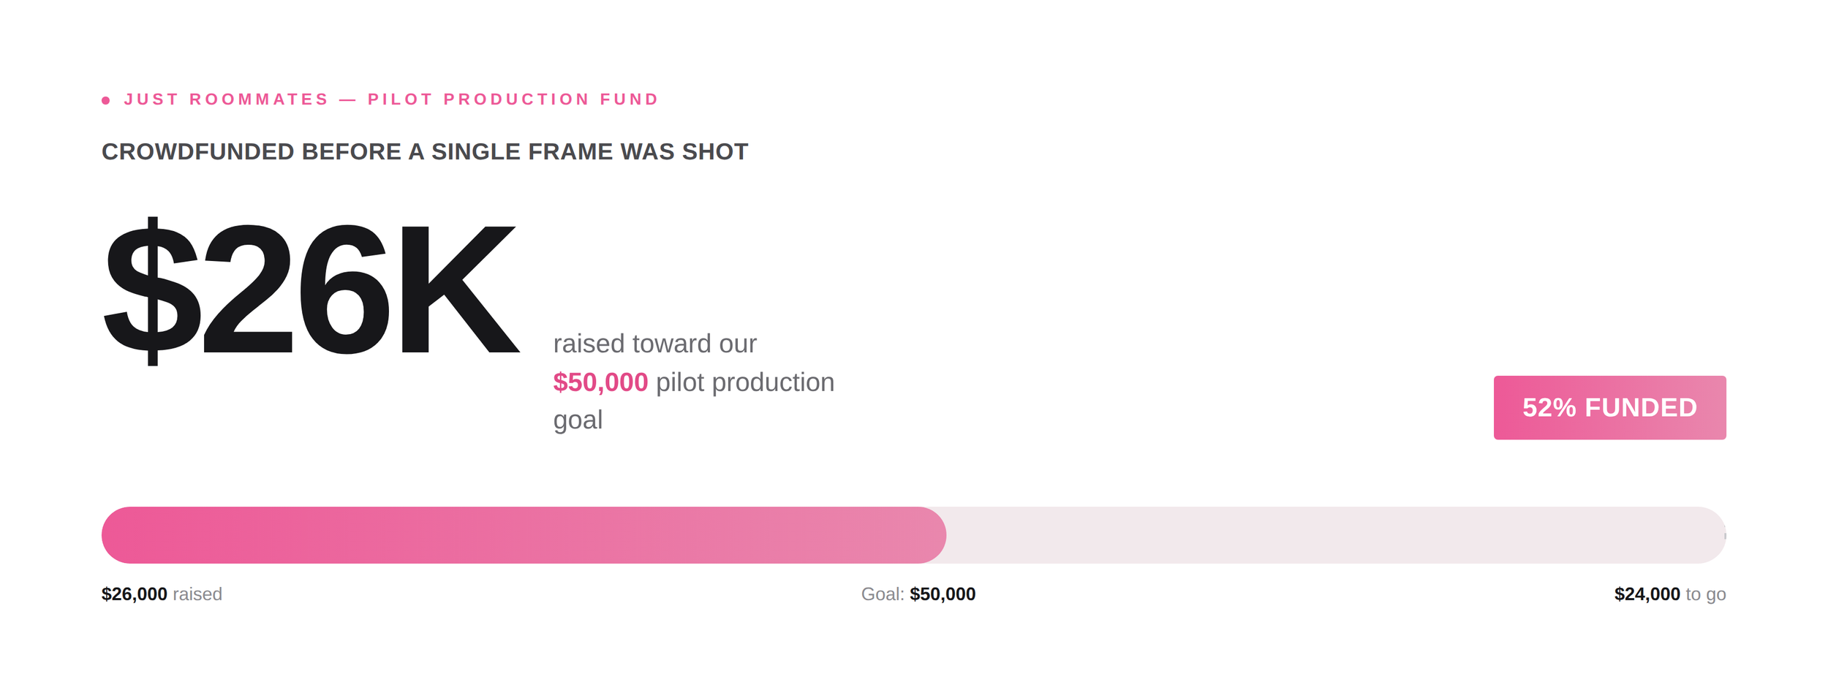Click the CROWDFUNDED BEFORE A SINGLE FRAME heading

click(x=425, y=151)
